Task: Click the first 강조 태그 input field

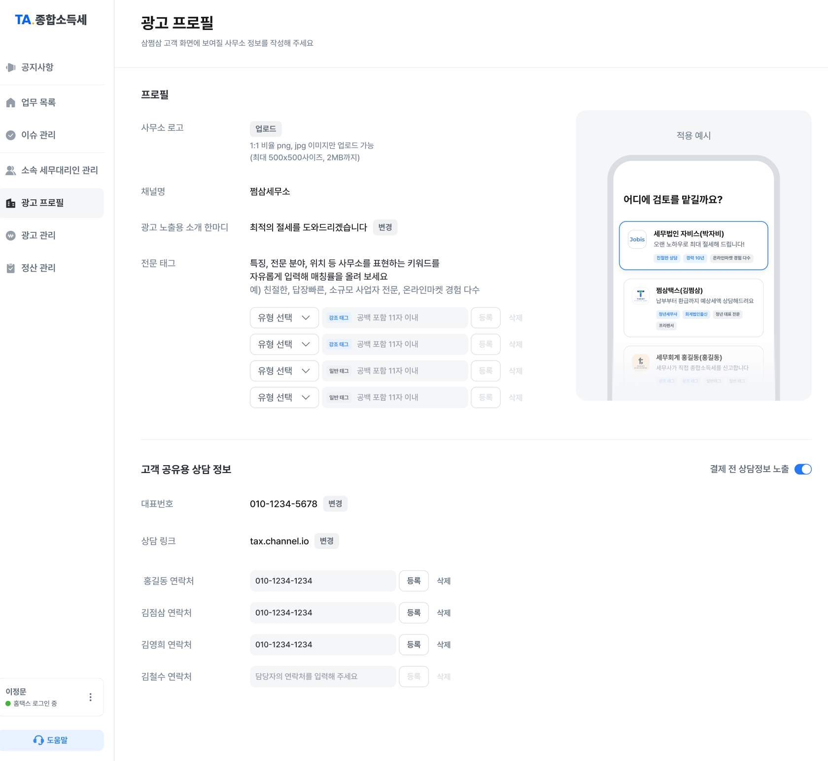Action: [x=395, y=317]
